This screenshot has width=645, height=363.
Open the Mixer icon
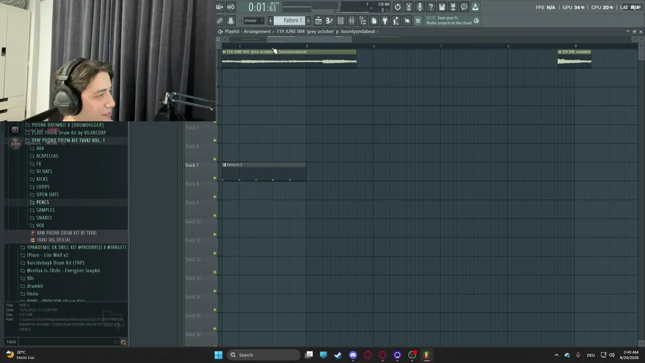352,21
